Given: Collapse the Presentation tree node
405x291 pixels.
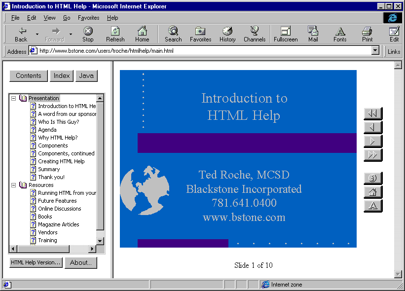Looking at the screenshot, I should coord(14,98).
